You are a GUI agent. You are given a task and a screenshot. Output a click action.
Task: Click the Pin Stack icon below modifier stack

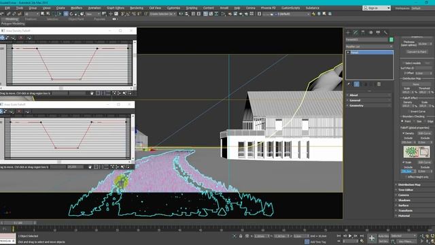[349, 84]
